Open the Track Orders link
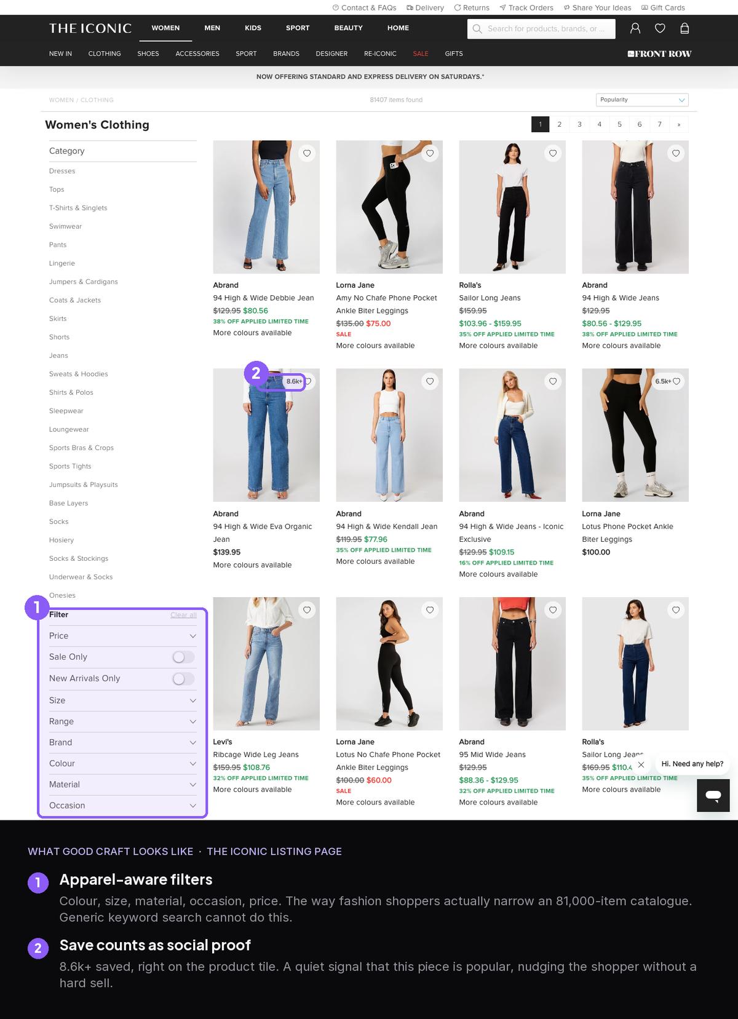 point(526,8)
